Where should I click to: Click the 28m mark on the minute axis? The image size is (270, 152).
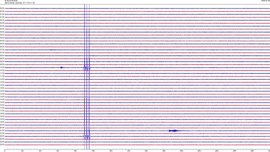click(252, 151)
